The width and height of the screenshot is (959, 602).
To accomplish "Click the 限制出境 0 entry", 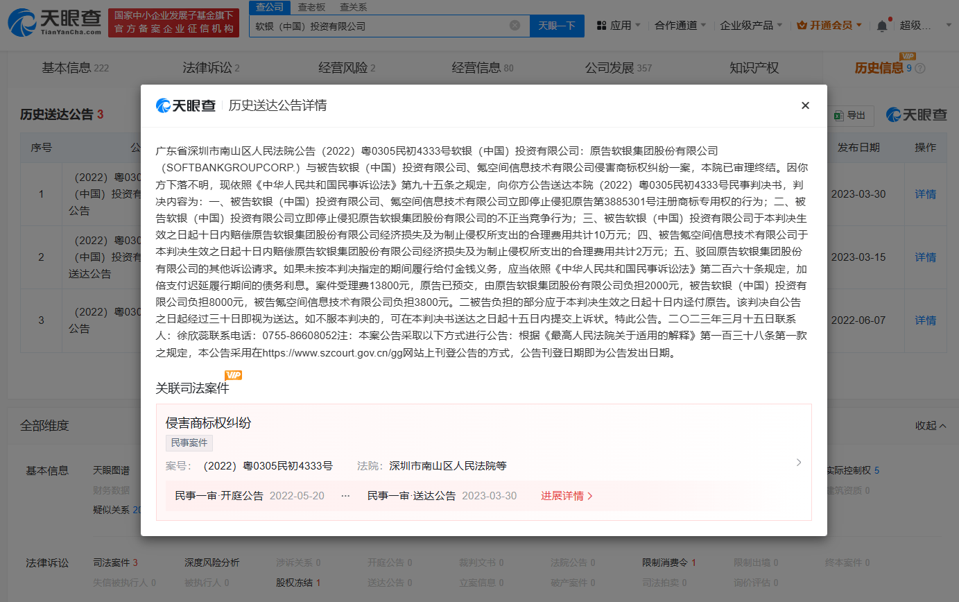I will click(x=756, y=562).
